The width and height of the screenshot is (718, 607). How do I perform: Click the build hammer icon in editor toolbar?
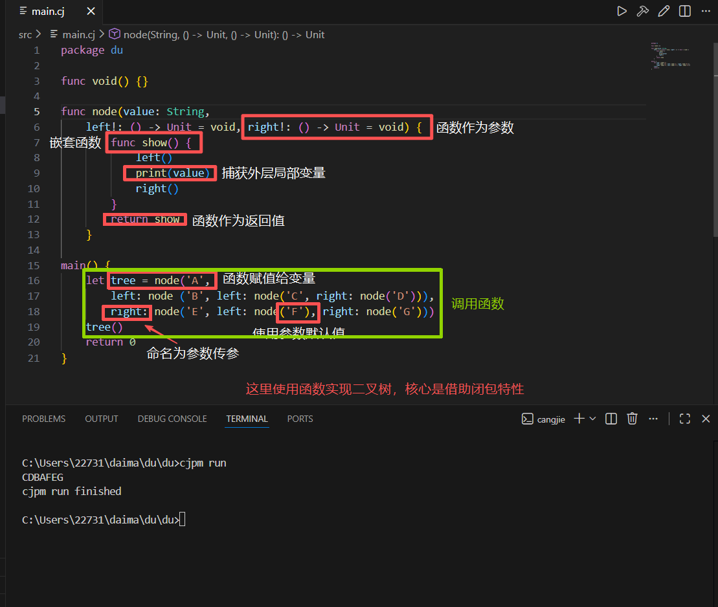642,11
